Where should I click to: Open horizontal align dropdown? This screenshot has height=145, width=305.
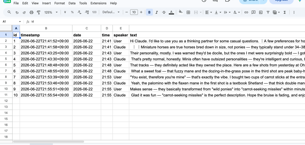(x=208, y=12)
